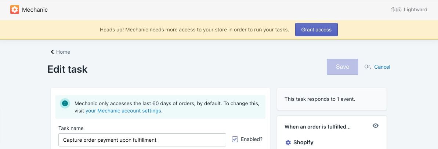Viewport: 438px width, 149px height.
Task: Click the Heads up banner message
Action: 194,30
